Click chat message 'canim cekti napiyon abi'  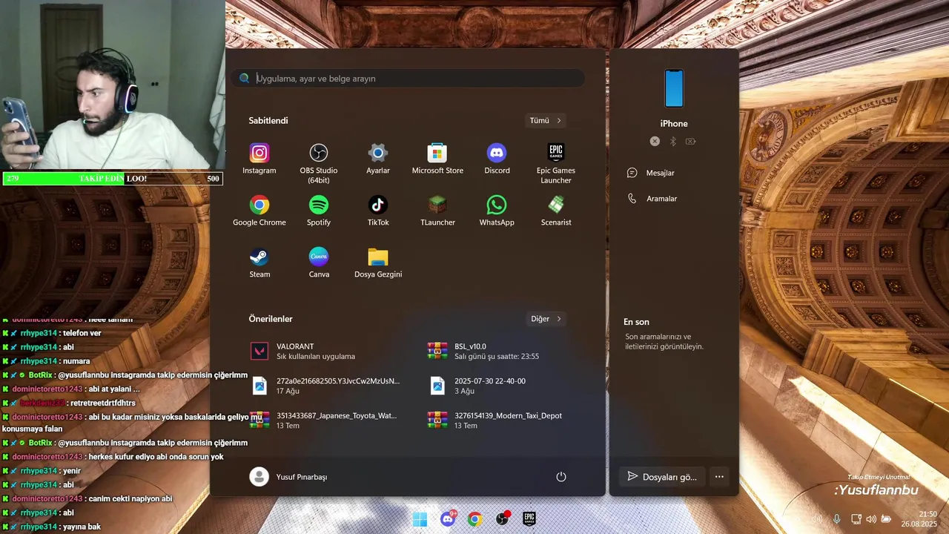click(87, 499)
